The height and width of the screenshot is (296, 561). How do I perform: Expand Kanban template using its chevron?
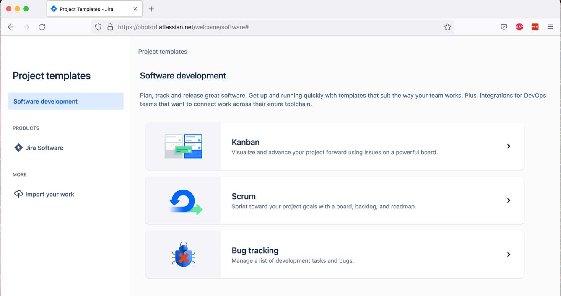[508, 146]
